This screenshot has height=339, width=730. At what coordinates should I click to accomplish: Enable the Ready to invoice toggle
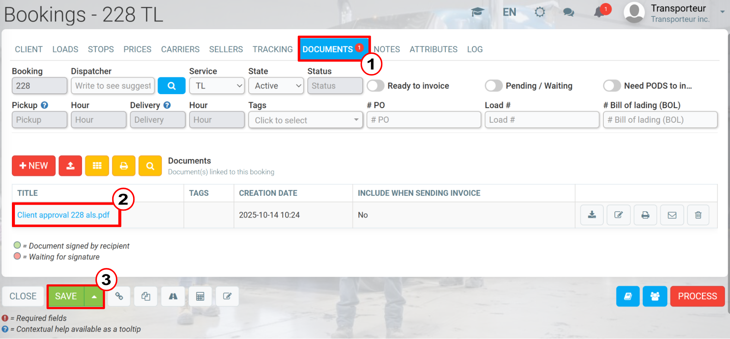click(x=375, y=86)
